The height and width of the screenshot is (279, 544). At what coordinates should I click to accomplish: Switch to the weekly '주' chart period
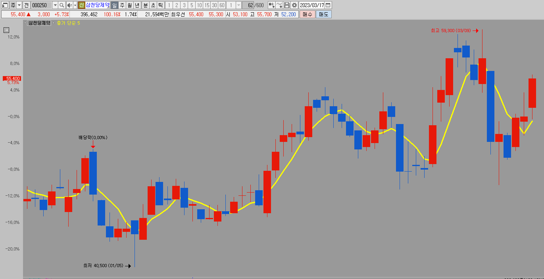click(122, 5)
